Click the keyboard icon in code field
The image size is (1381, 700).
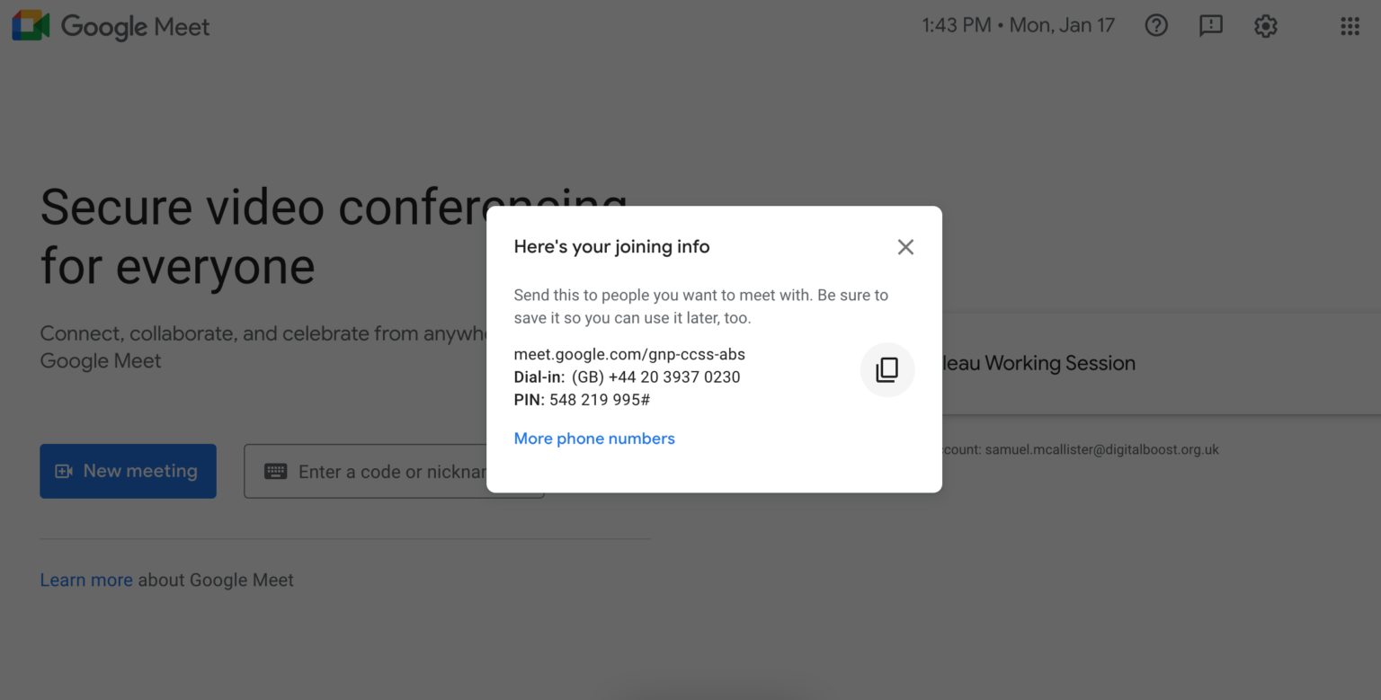pos(276,472)
